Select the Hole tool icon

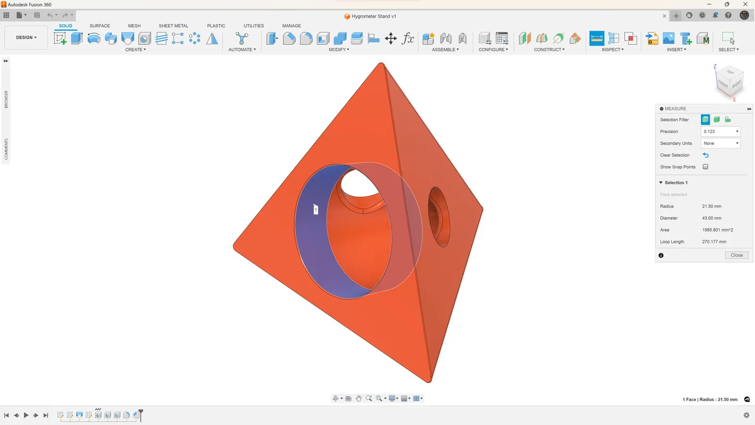(144, 38)
